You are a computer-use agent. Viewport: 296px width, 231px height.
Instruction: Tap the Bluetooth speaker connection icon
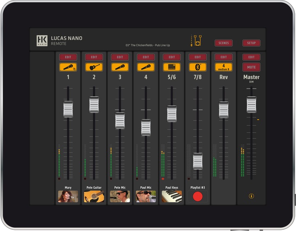point(196,40)
